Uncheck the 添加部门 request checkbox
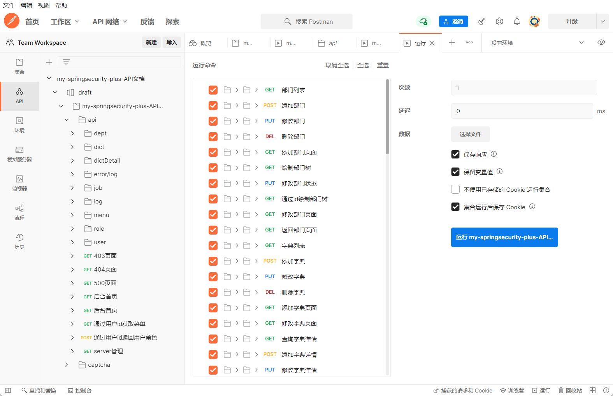 (x=213, y=105)
